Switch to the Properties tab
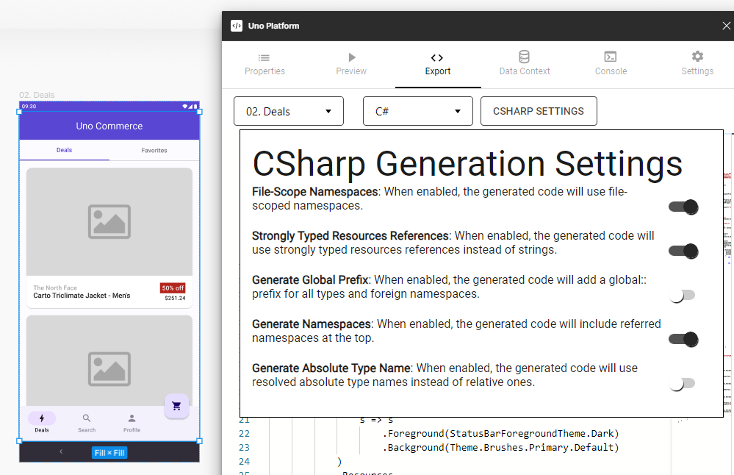Image resolution: width=734 pixels, height=475 pixels. point(265,63)
